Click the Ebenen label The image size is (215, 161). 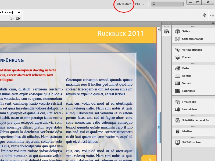pos(187,57)
